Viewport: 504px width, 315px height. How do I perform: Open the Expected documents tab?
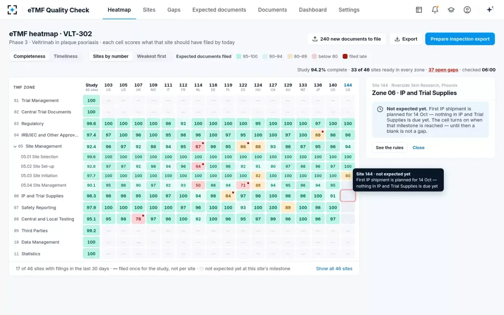point(219,10)
